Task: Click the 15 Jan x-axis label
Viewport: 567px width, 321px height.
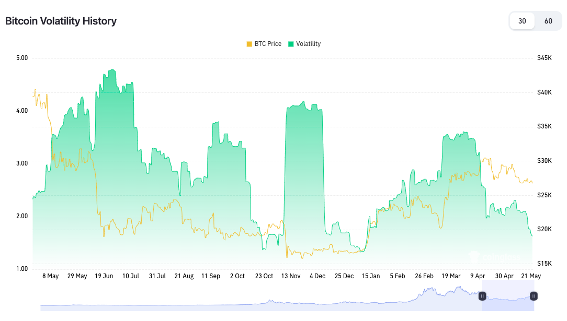Action: click(371, 276)
